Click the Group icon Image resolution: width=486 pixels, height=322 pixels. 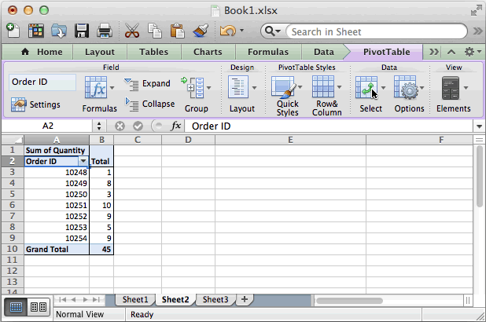tap(193, 88)
